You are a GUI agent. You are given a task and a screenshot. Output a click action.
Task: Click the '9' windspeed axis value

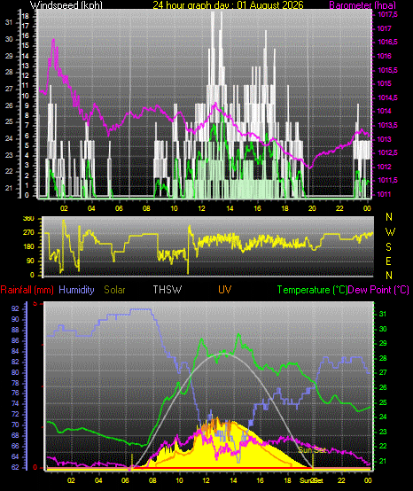point(27,105)
